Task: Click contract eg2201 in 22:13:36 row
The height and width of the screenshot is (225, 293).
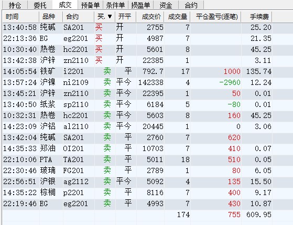Action: pyautogui.click(x=75, y=38)
